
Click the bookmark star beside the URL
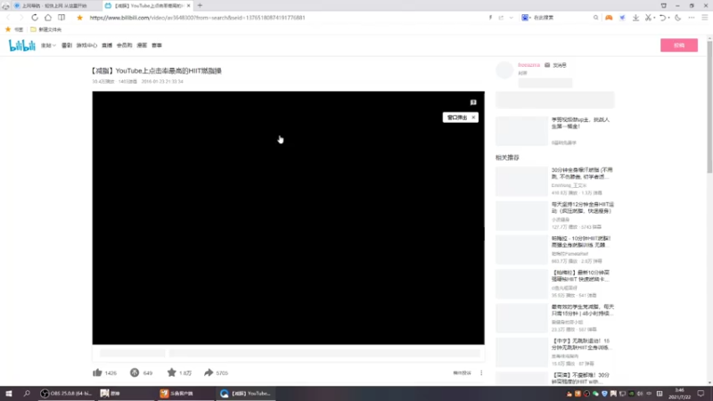(79, 18)
